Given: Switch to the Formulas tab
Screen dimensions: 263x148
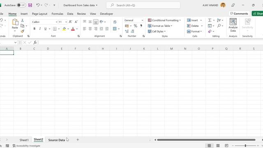Looking at the screenshot, I should click(58, 14).
